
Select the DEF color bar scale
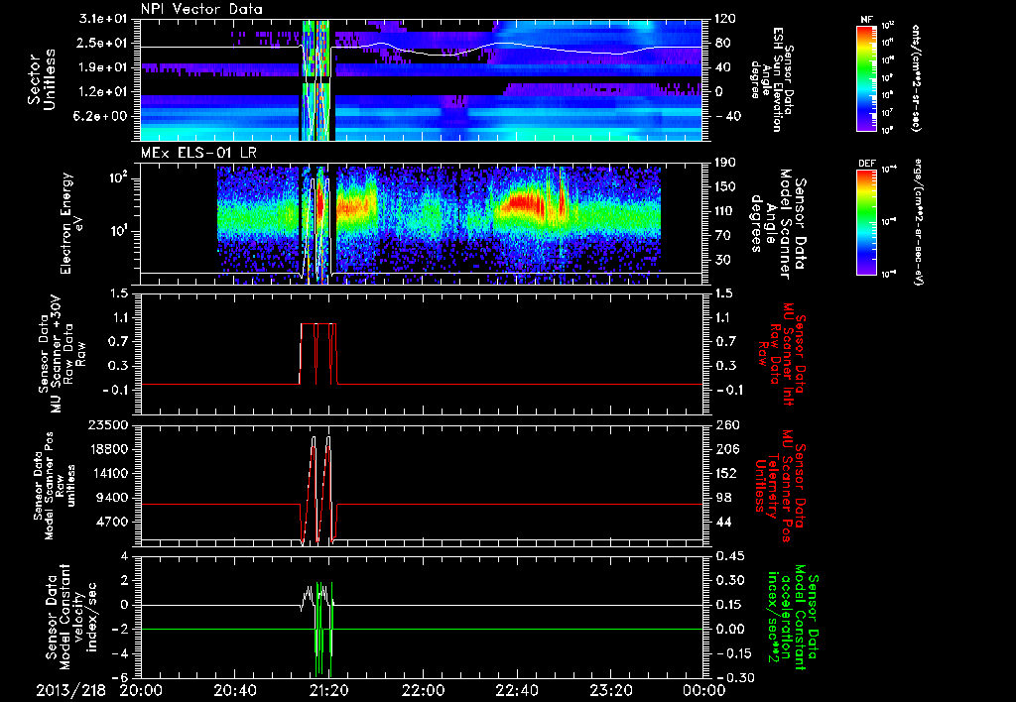pyautogui.click(x=867, y=222)
